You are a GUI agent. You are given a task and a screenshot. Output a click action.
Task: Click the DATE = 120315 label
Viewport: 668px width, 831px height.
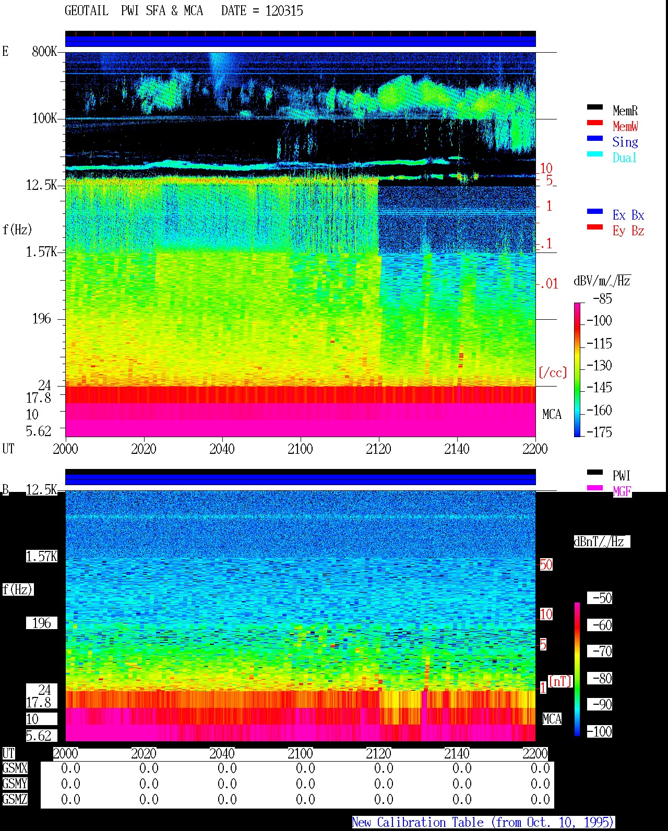(262, 10)
